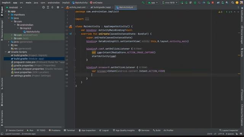Select MainActivity in project tree
244x137 pixels.
tap(31, 32)
